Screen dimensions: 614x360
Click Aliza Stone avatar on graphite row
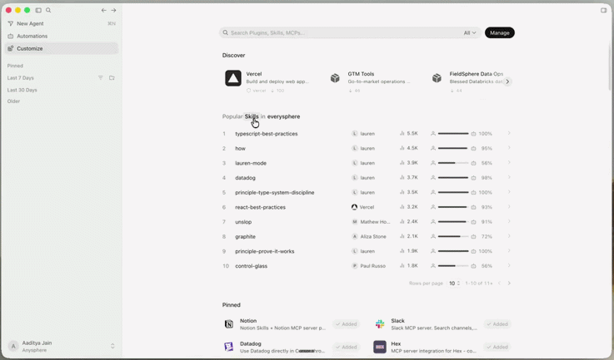[354, 236]
